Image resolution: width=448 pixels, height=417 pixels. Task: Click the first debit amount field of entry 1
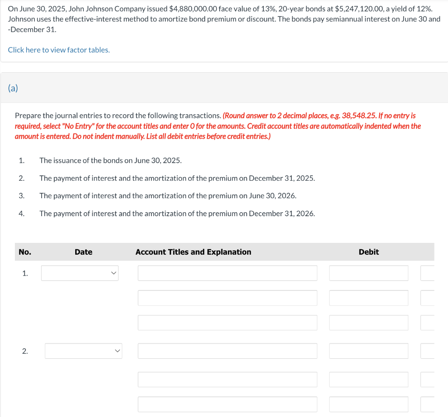click(x=368, y=273)
